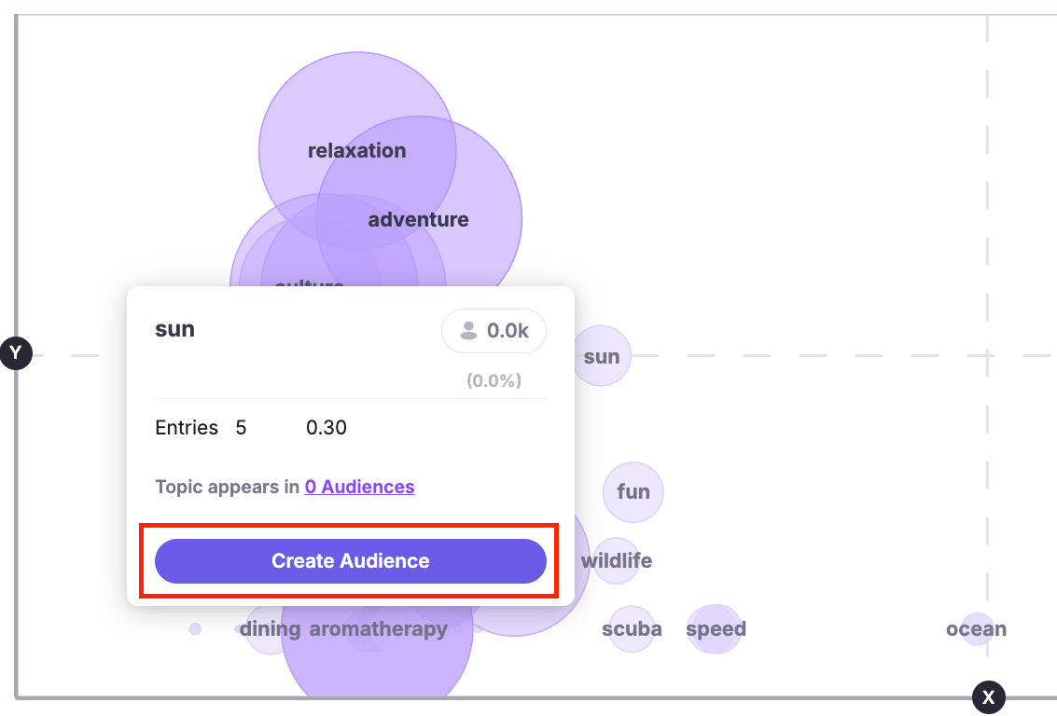Click the ocean topic bubble
This screenshot has height=716, width=1057.
point(977,629)
